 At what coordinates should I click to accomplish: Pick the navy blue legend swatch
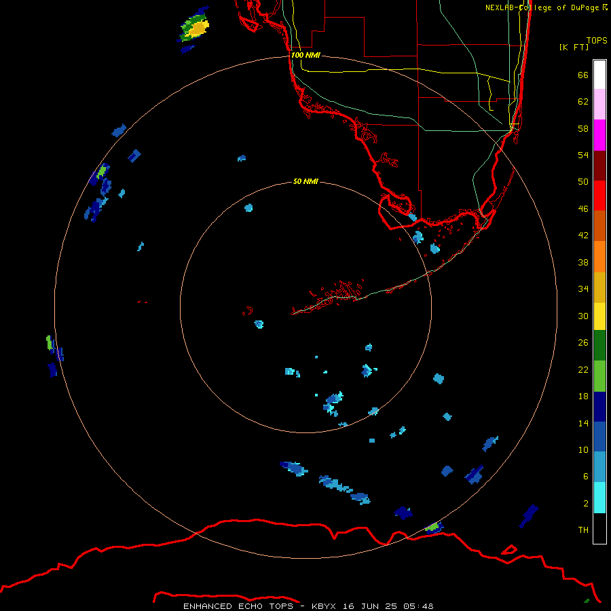point(599,407)
